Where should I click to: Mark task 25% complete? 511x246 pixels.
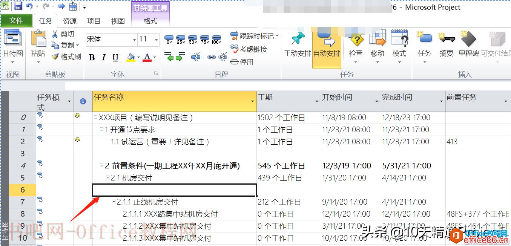(181, 40)
